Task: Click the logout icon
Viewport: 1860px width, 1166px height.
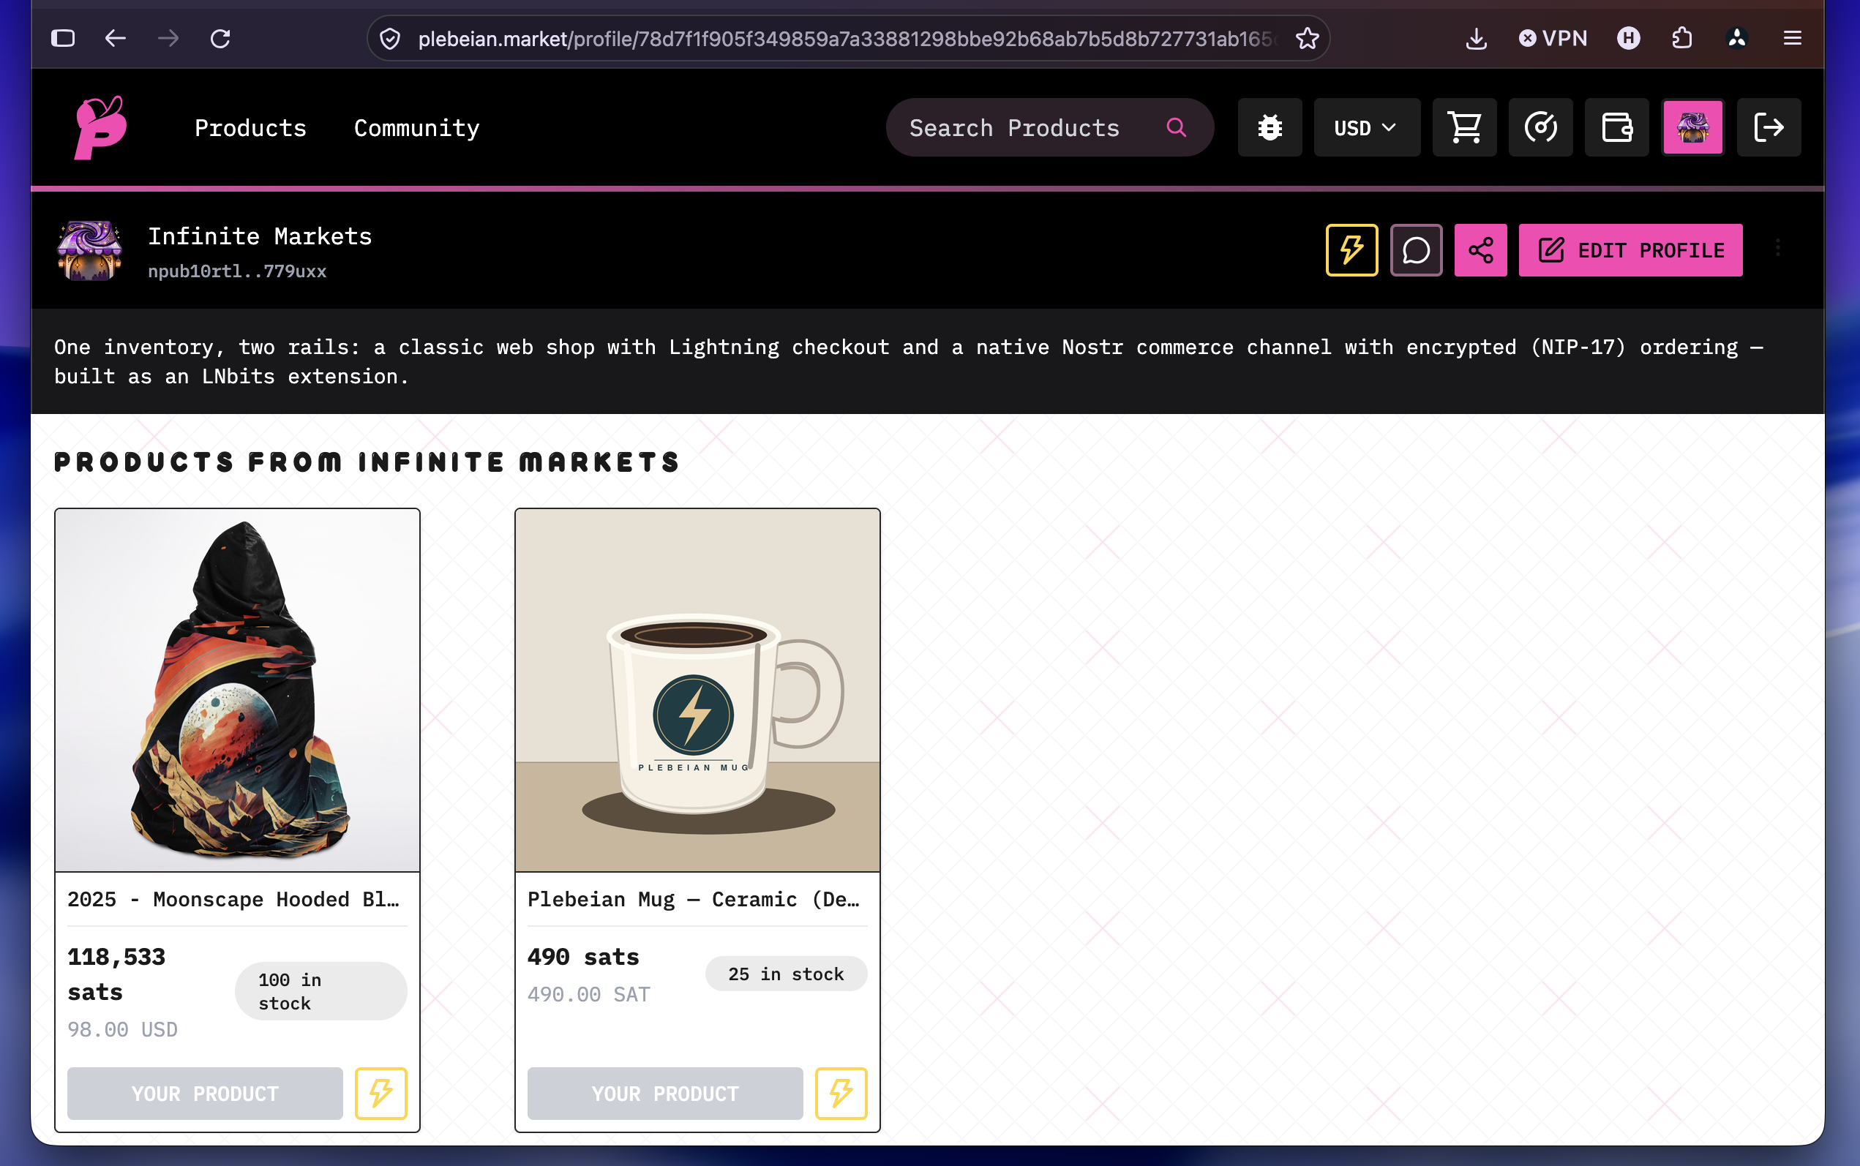Action: [x=1769, y=127]
